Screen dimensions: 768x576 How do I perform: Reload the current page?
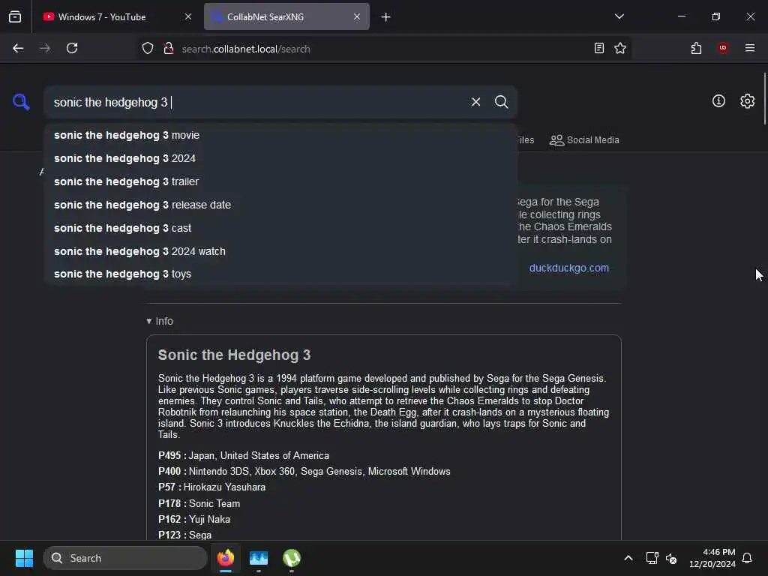click(x=72, y=48)
